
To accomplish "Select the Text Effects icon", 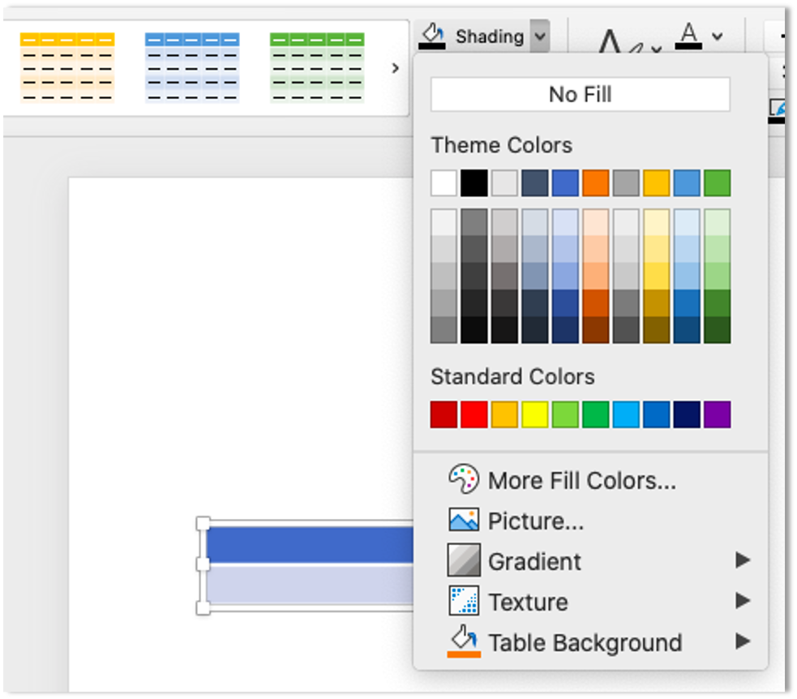I will click(x=613, y=36).
